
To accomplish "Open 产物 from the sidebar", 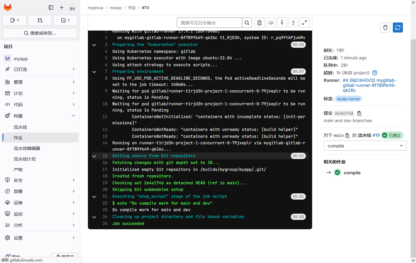I will point(40,170).
